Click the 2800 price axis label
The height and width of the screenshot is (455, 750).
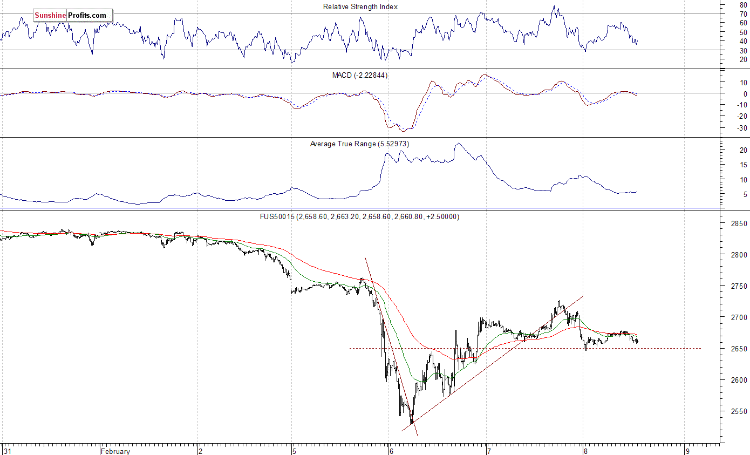[x=739, y=255]
